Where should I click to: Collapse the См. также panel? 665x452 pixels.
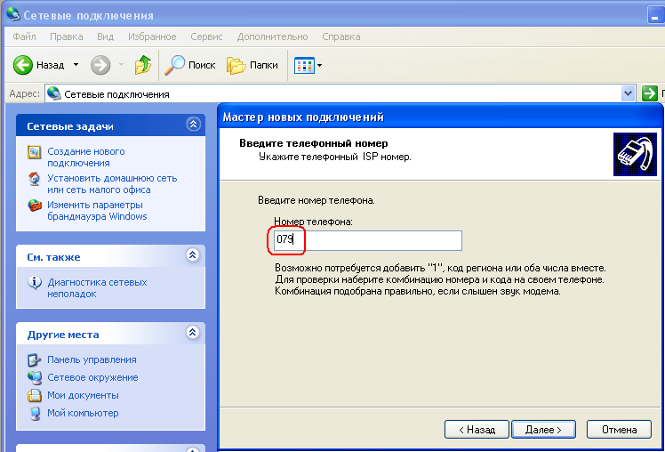193,254
